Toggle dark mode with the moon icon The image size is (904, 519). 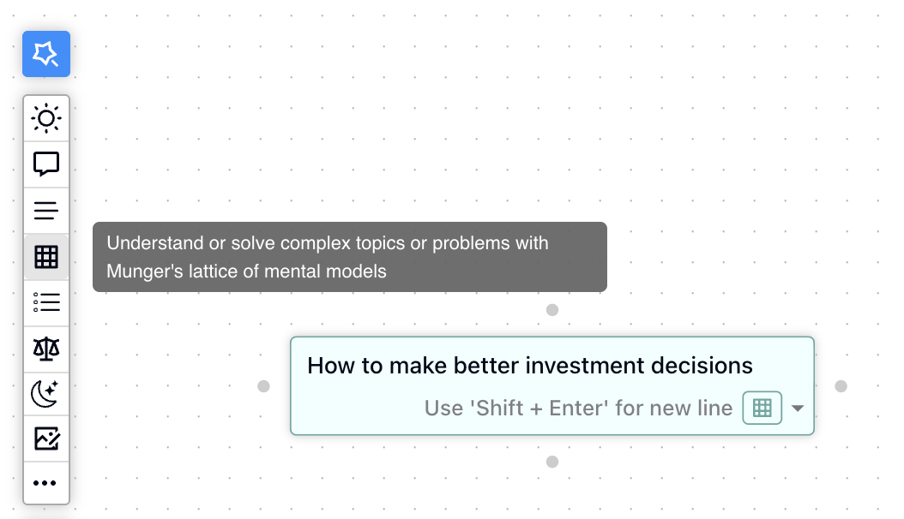(x=45, y=393)
